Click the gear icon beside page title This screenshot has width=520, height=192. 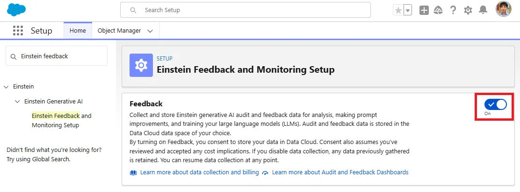[141, 65]
